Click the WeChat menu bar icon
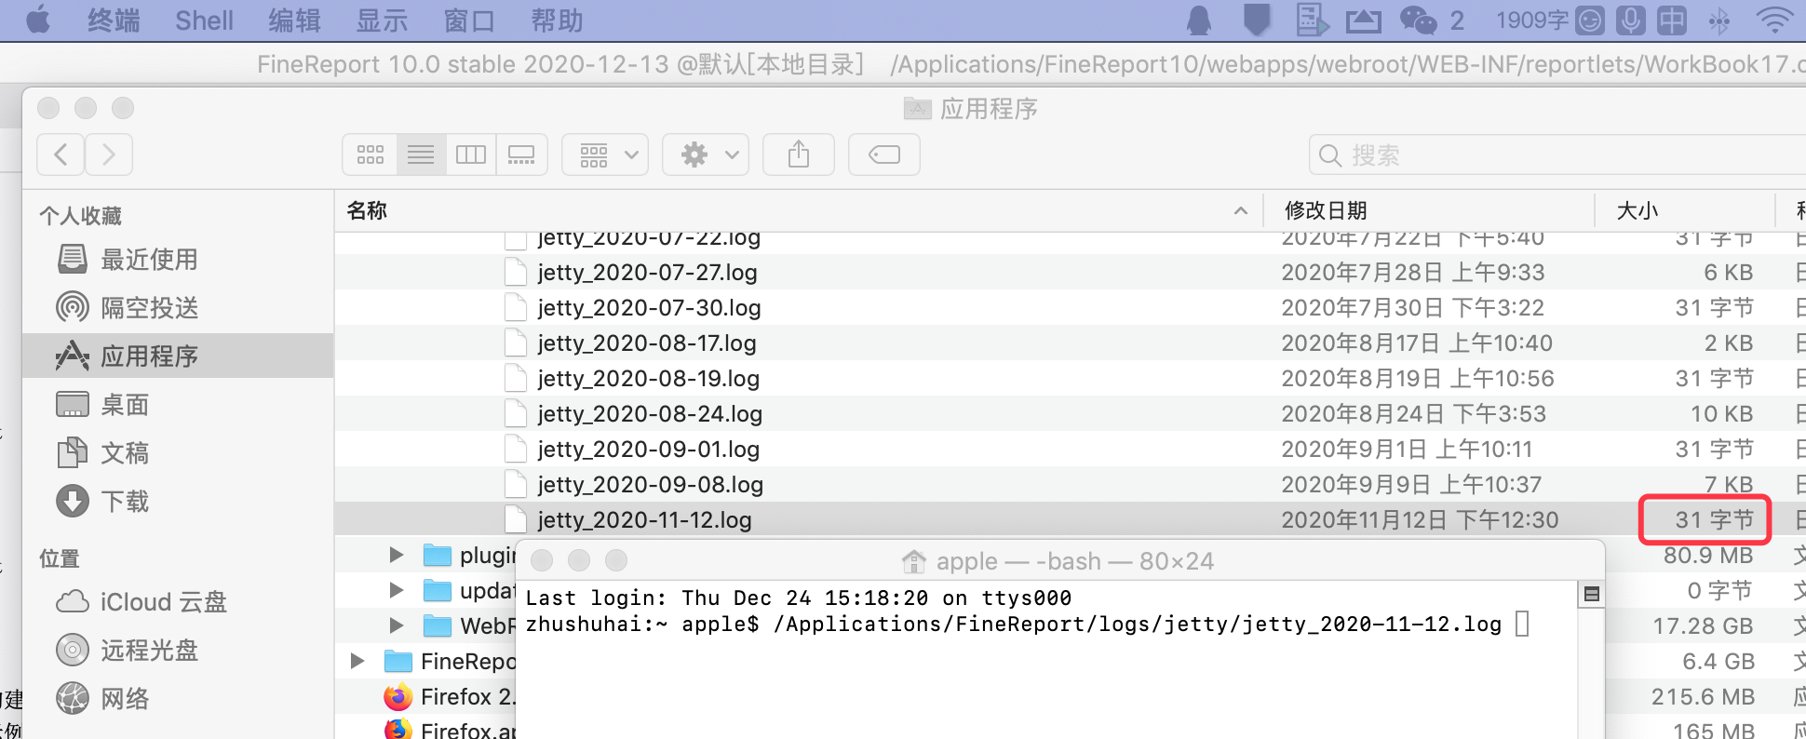The width and height of the screenshot is (1806, 739). [1419, 20]
